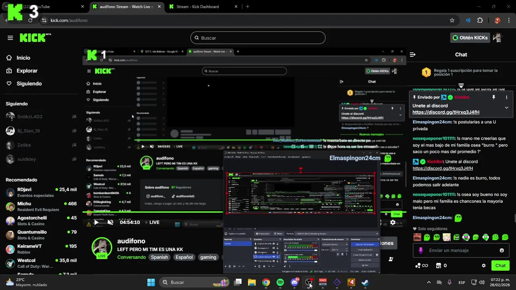This screenshot has width=516, height=290.
Task: Toggle eye for Captura de juego in OBS
Action: click(x=274, y=261)
